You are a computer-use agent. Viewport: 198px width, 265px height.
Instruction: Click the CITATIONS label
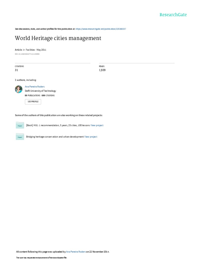pyautogui.click(x=19, y=66)
